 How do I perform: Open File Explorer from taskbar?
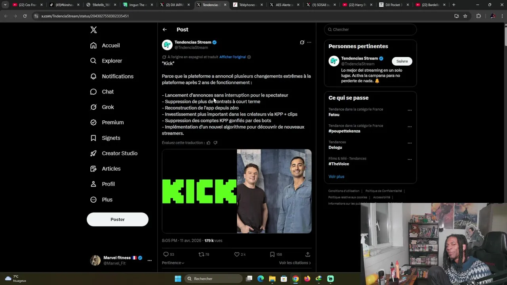pos(272,279)
